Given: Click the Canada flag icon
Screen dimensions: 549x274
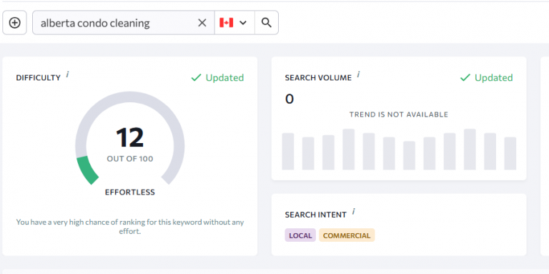Looking at the screenshot, I should tap(226, 23).
